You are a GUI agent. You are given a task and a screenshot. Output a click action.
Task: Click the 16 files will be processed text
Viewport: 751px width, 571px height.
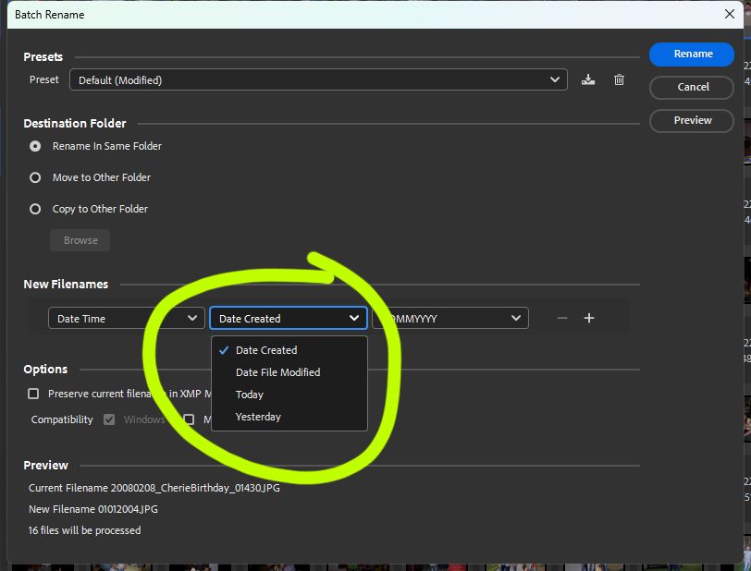click(84, 530)
